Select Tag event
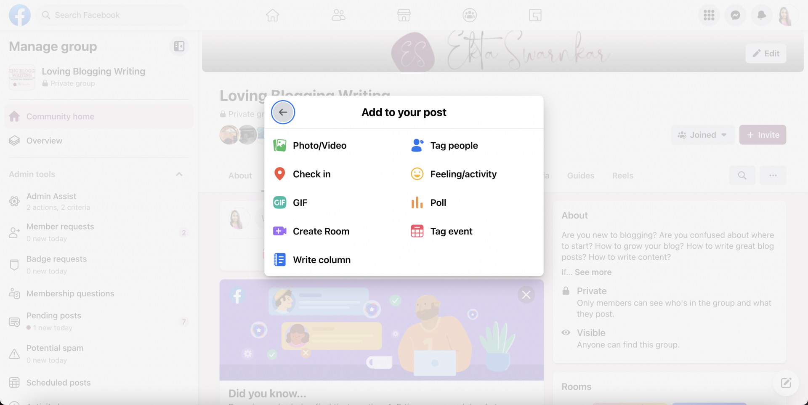Image resolution: width=808 pixels, height=405 pixels. coord(452,231)
